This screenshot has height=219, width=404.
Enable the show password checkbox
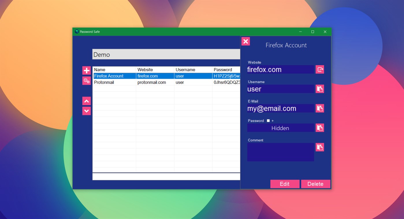click(x=268, y=121)
